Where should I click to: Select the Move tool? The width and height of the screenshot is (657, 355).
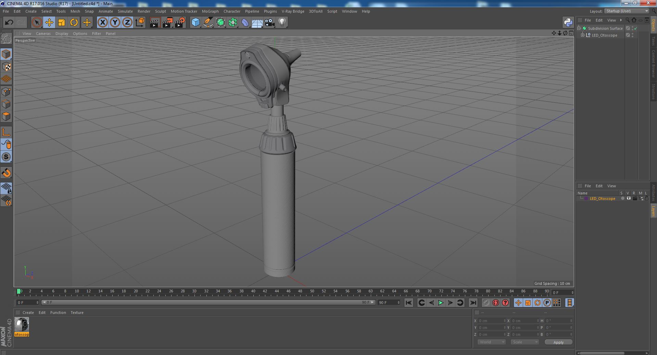click(x=49, y=23)
